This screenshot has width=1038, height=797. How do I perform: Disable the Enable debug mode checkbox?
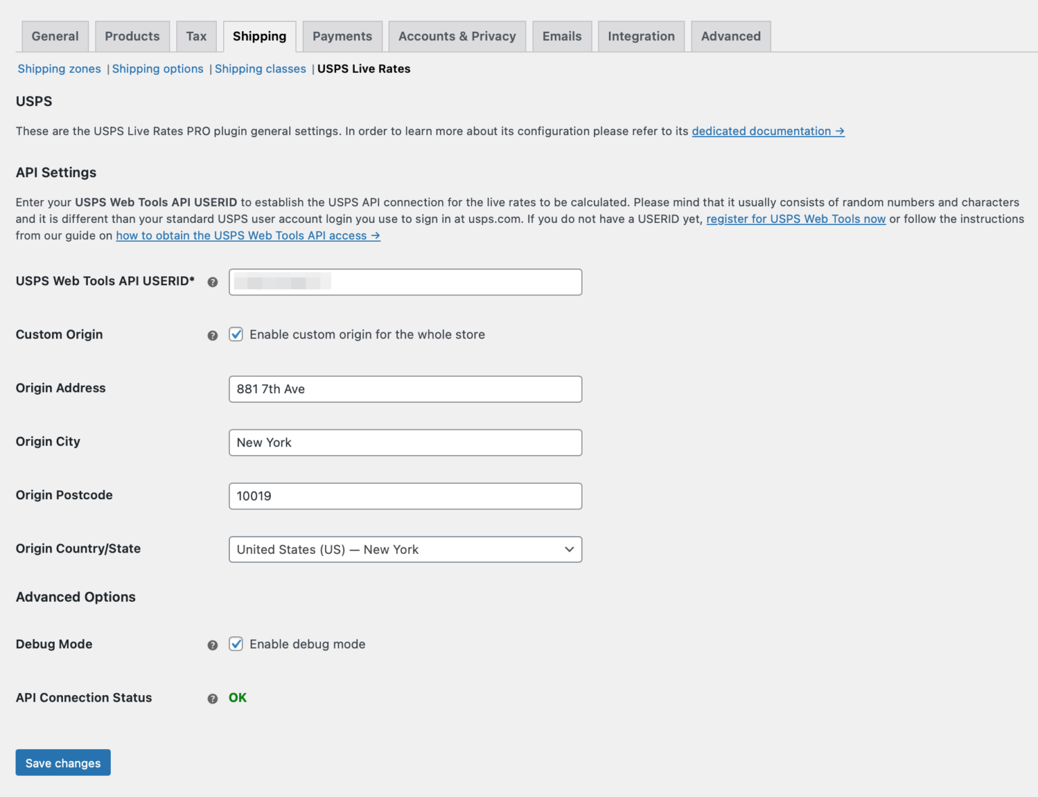point(236,644)
